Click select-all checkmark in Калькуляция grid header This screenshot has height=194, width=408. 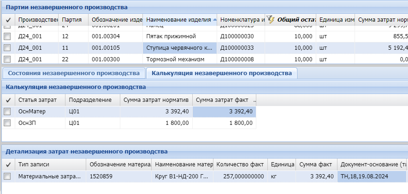pos(8,100)
